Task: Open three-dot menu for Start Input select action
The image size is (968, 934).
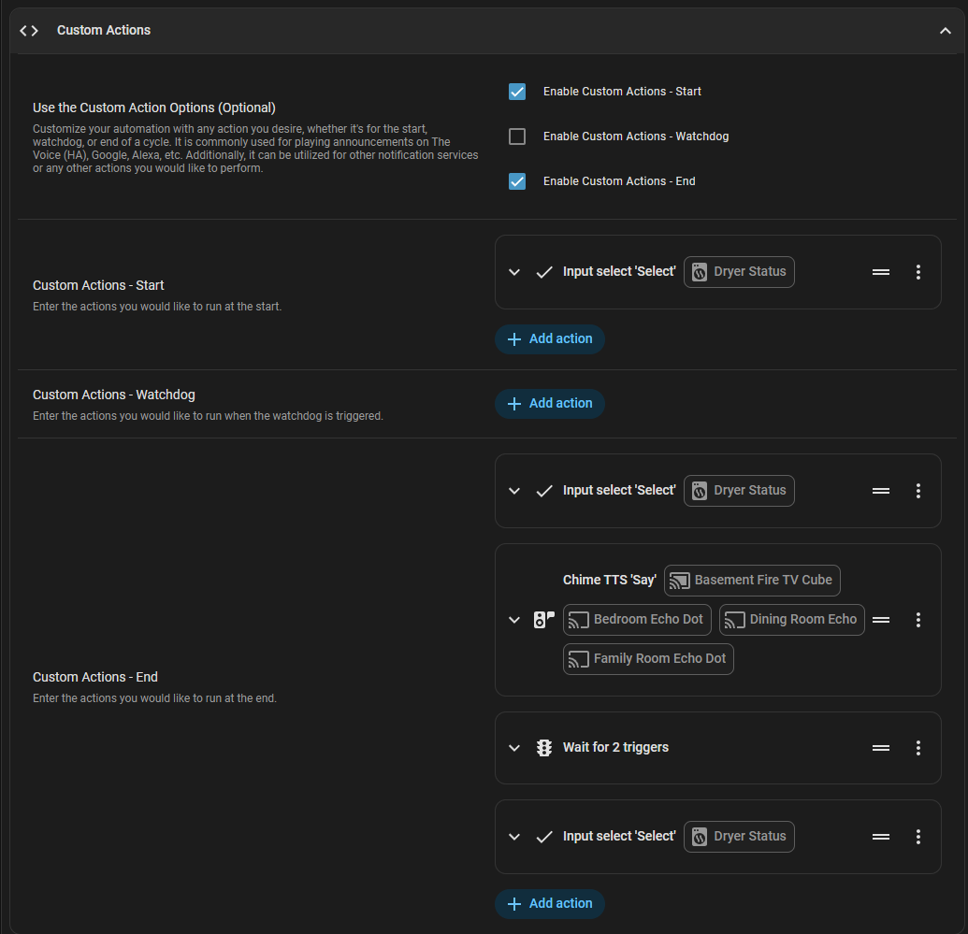Action: [917, 272]
